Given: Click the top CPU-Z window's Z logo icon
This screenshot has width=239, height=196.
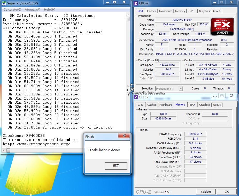Looking at the screenshot, I should [x=135, y=3].
